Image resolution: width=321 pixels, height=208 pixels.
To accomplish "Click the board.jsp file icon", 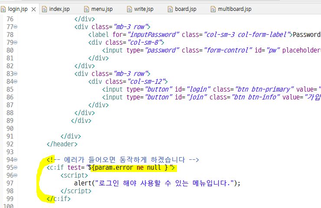I will pos(170,9).
